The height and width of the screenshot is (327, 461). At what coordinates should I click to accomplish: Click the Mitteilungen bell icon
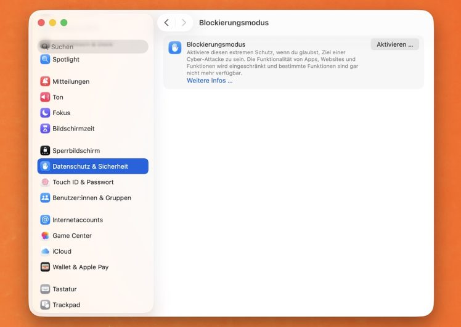(45, 81)
